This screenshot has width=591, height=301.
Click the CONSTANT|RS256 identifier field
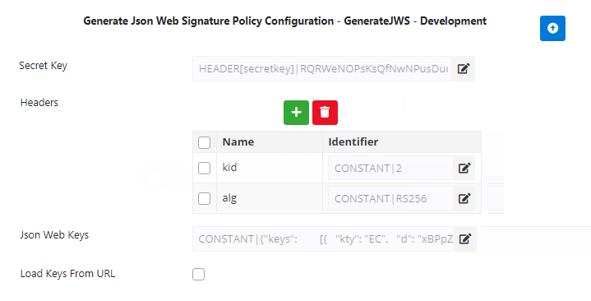[x=390, y=198]
